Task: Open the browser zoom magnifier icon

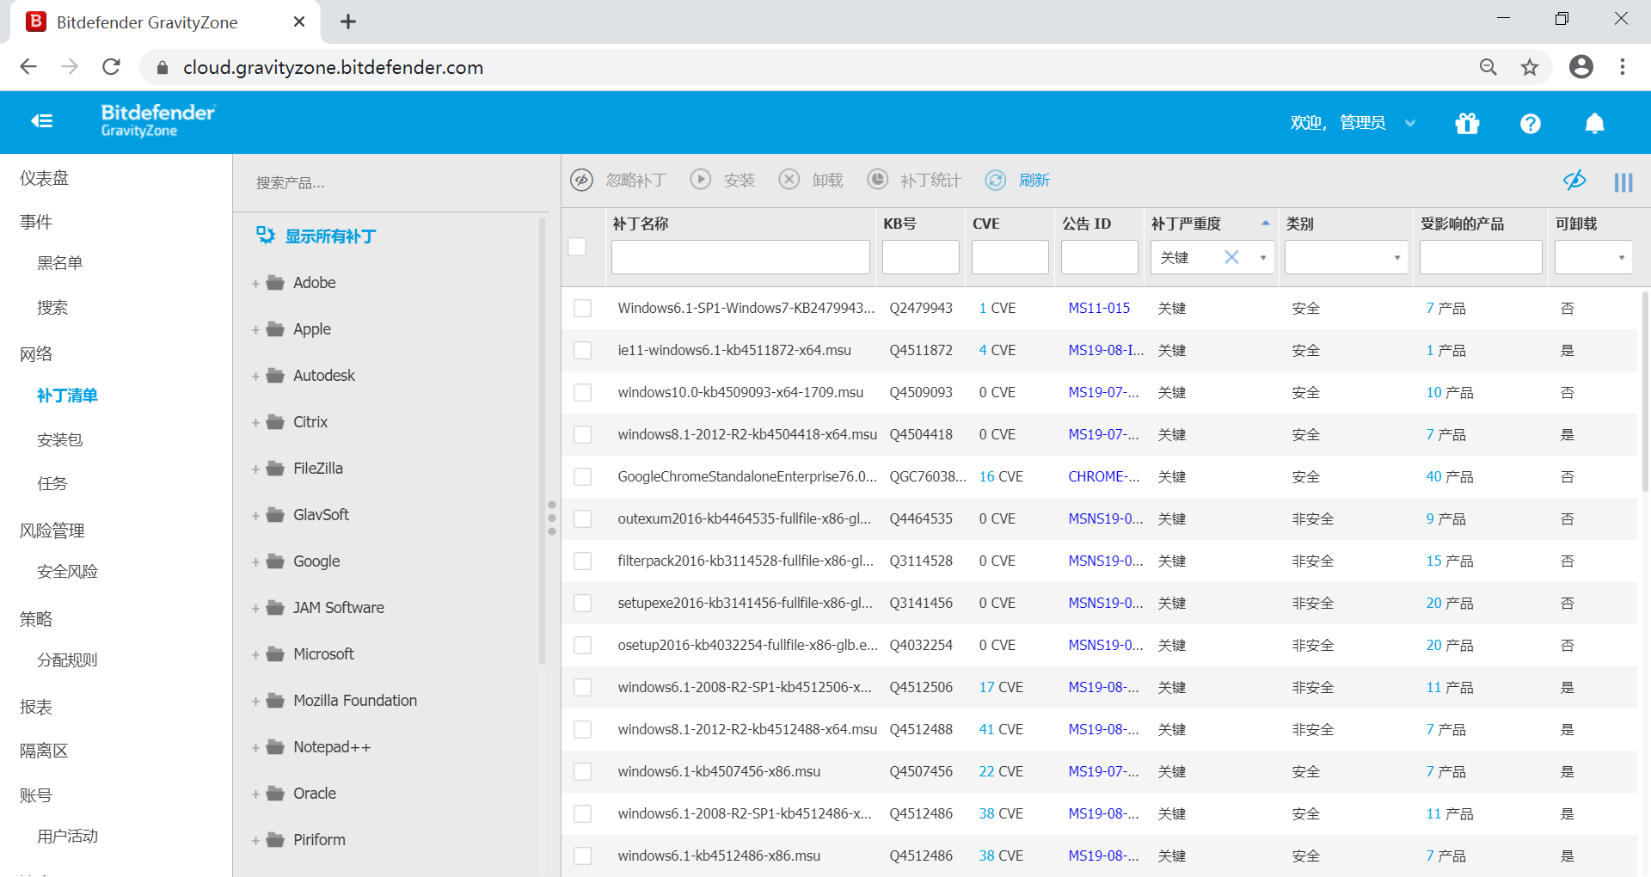Action: coord(1488,67)
